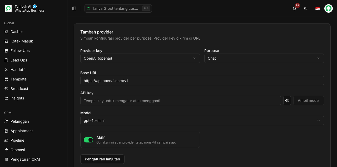Click the Kotak Masuk inbox icon

[6, 41]
